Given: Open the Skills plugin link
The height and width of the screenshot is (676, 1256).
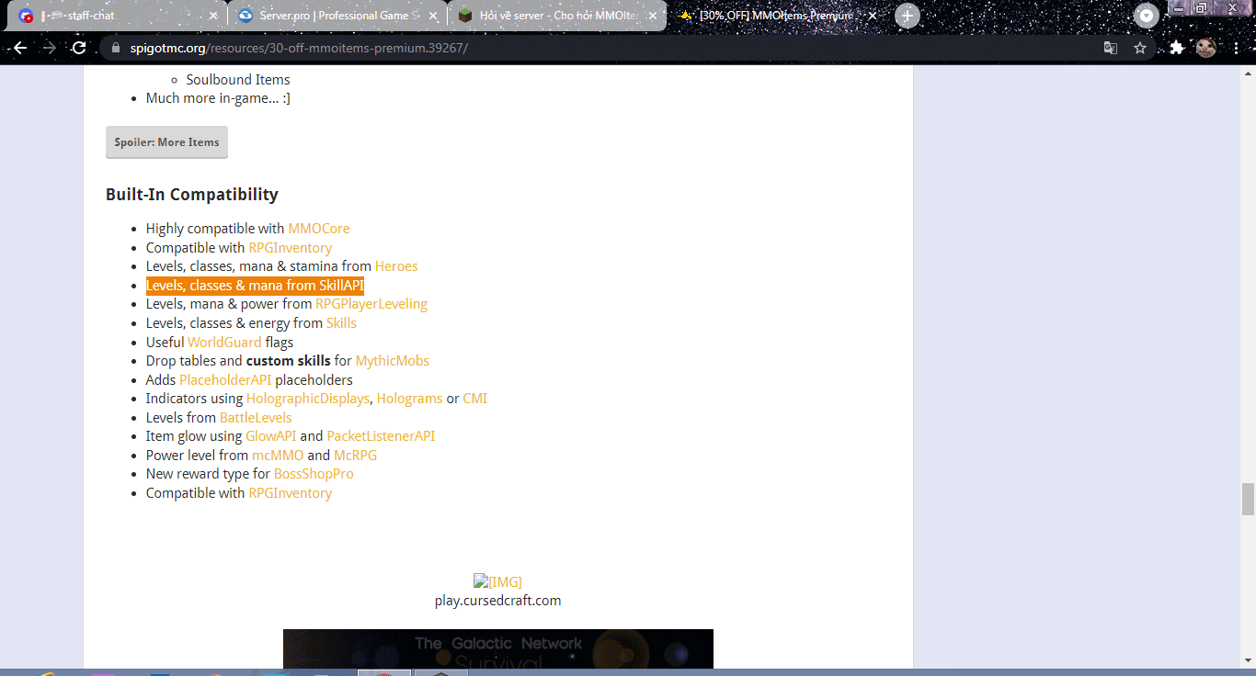Looking at the screenshot, I should point(341,323).
